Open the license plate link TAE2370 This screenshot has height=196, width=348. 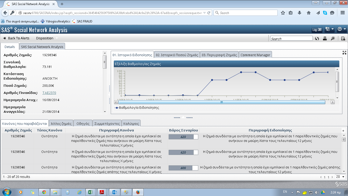[x=49, y=93]
